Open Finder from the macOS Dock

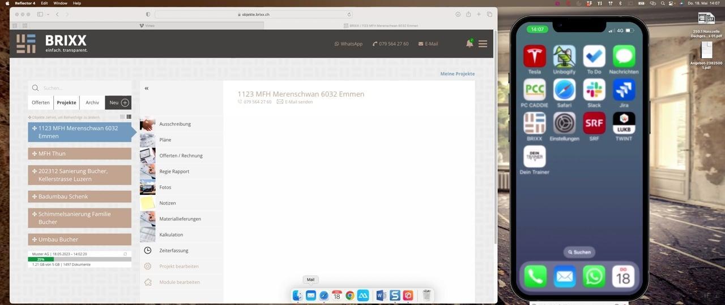click(298, 295)
